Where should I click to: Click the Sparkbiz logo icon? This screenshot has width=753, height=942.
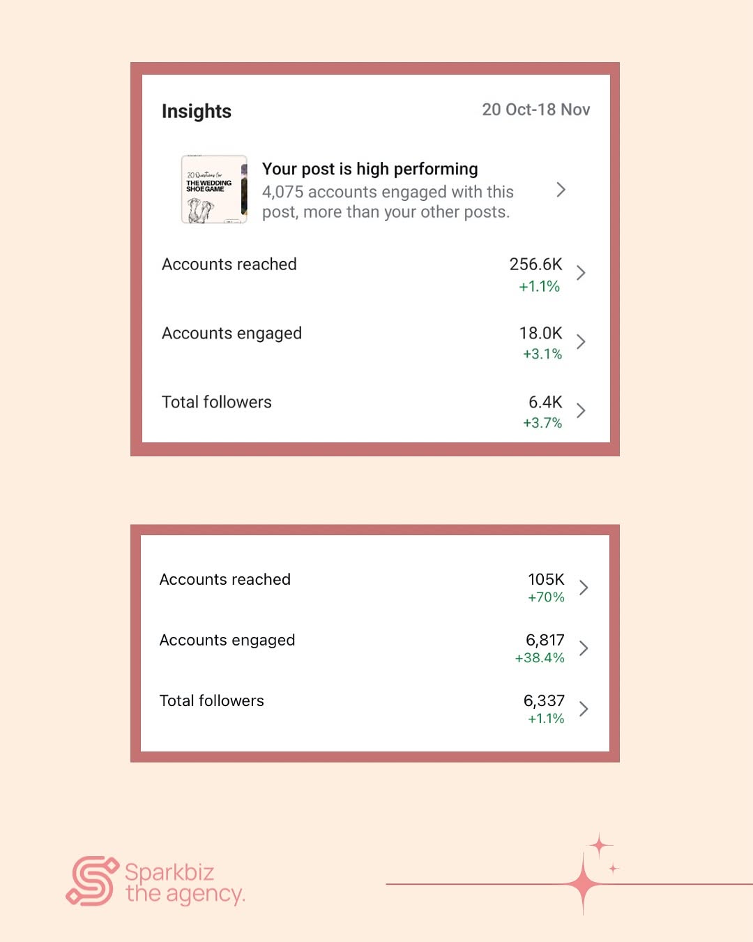pos(92,881)
